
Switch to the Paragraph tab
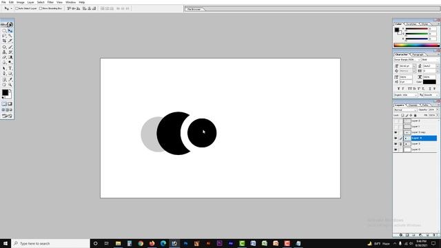coord(418,54)
